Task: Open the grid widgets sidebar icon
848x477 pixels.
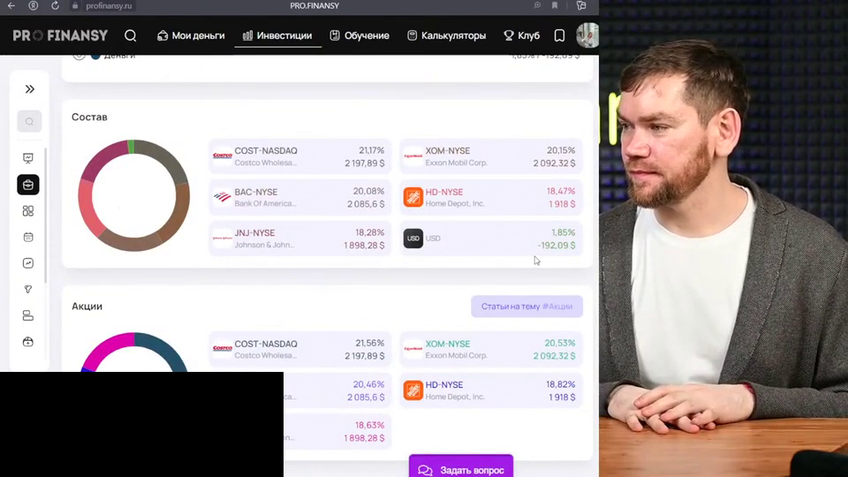Action: (28, 211)
